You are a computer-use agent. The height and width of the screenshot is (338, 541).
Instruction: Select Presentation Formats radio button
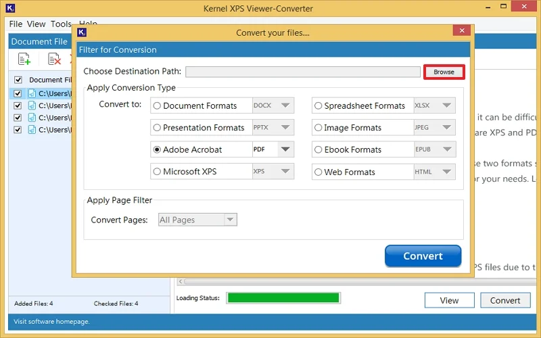157,128
